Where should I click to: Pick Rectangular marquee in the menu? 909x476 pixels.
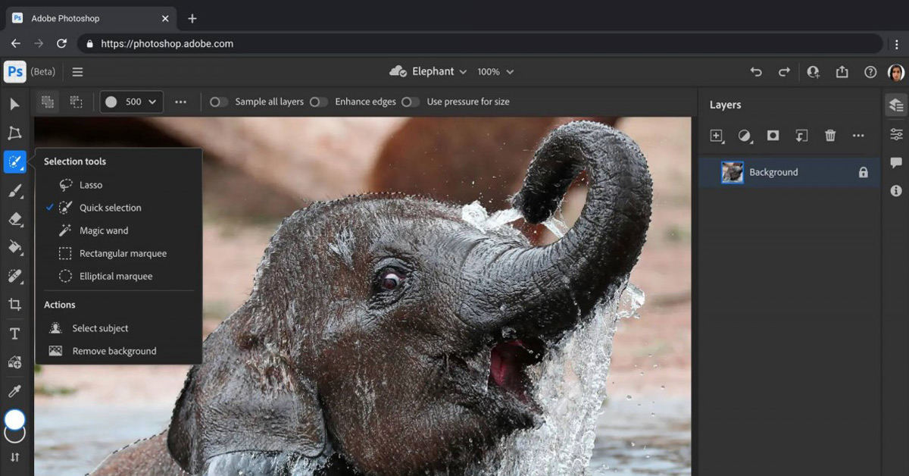[123, 253]
